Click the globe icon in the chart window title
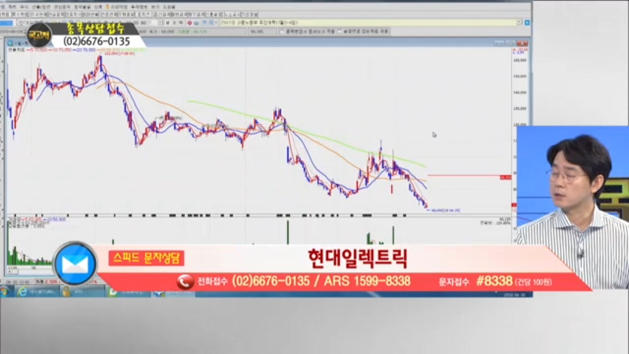The width and height of the screenshot is (629, 354). click(x=10, y=43)
